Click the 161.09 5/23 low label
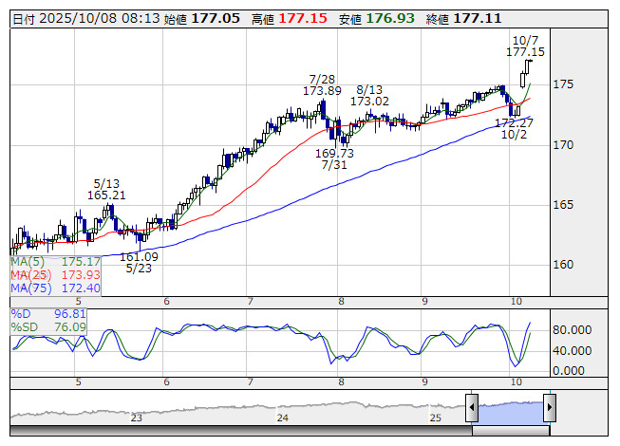Image resolution: width=620 pixels, height=446 pixels. point(139,263)
